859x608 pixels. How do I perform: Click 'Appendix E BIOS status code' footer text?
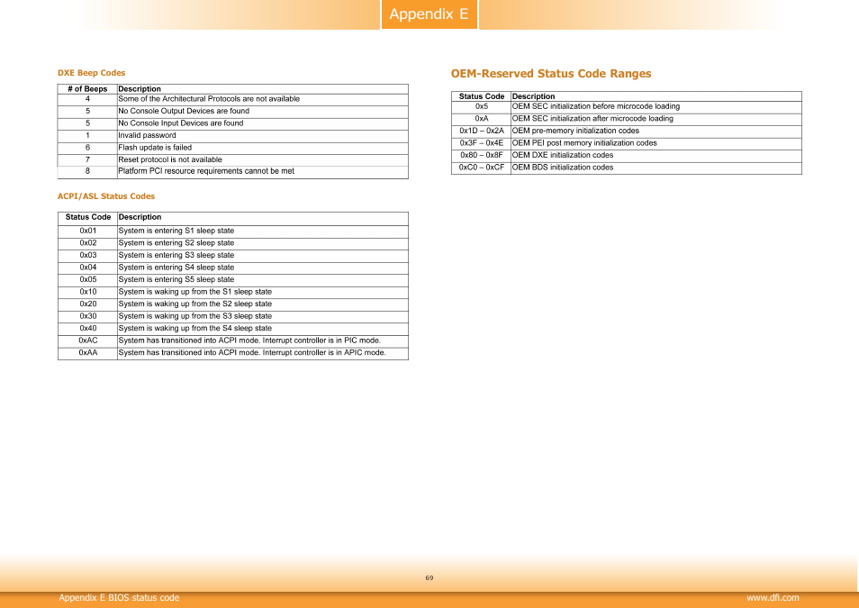(119, 597)
